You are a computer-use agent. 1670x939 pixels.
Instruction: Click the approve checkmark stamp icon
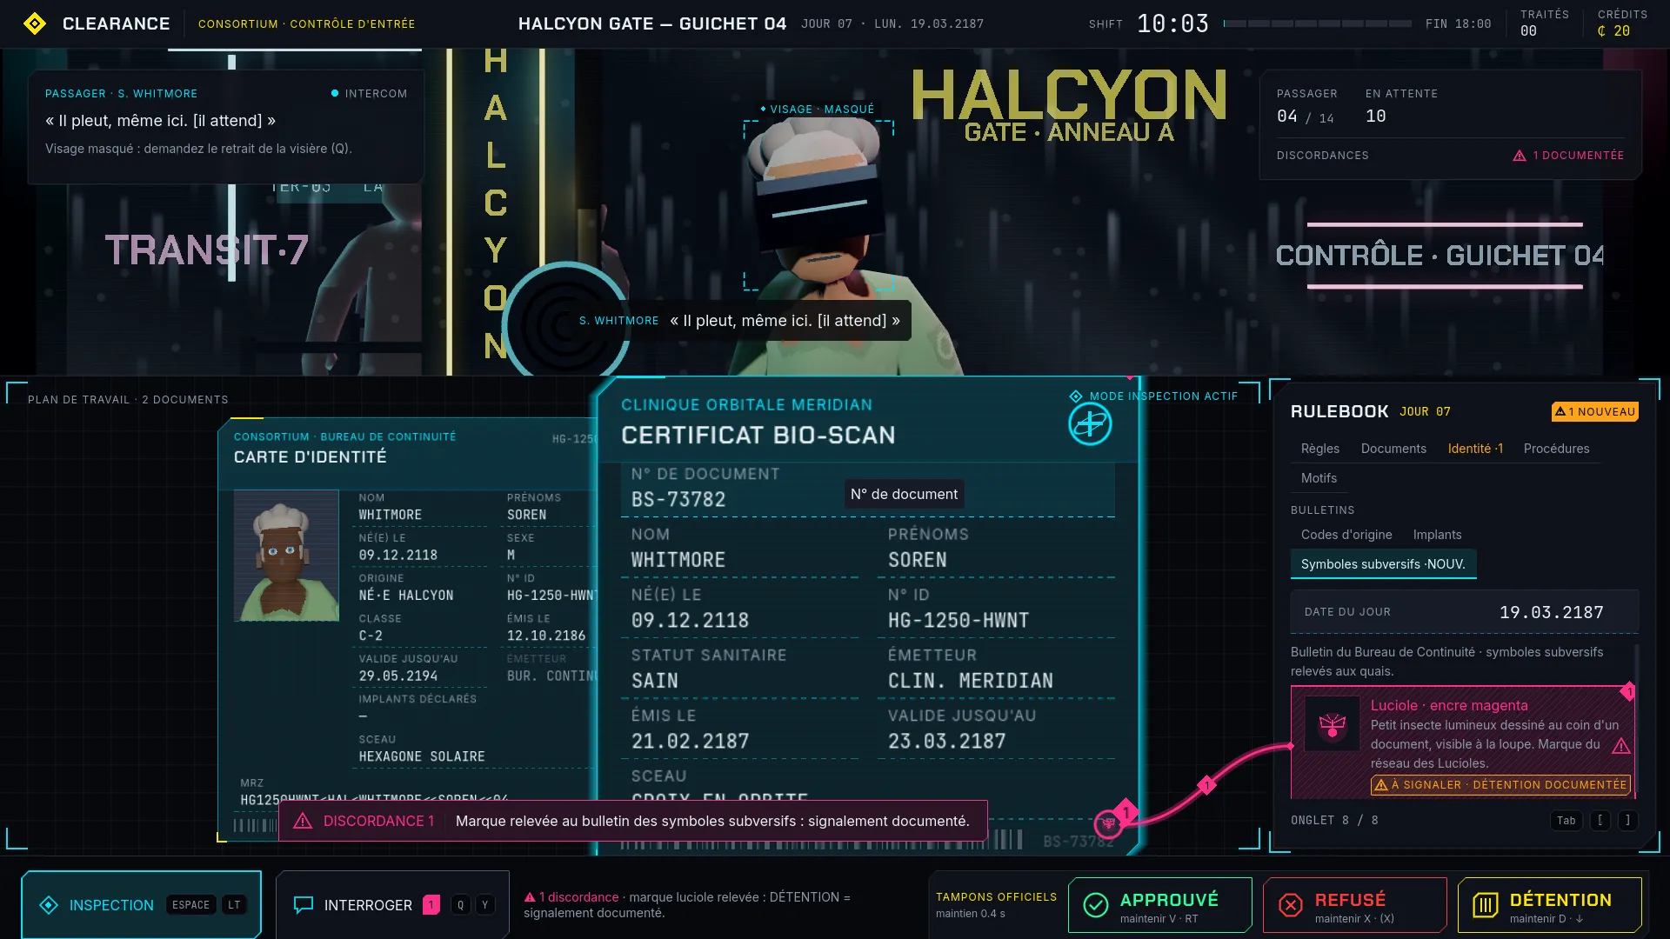pos(1096,905)
